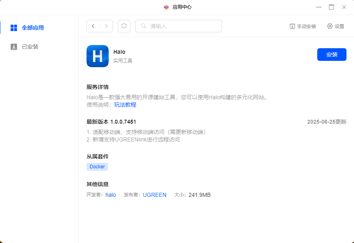Refresh the app page
The width and height of the screenshot is (354, 243).
pyautogui.click(x=124, y=26)
